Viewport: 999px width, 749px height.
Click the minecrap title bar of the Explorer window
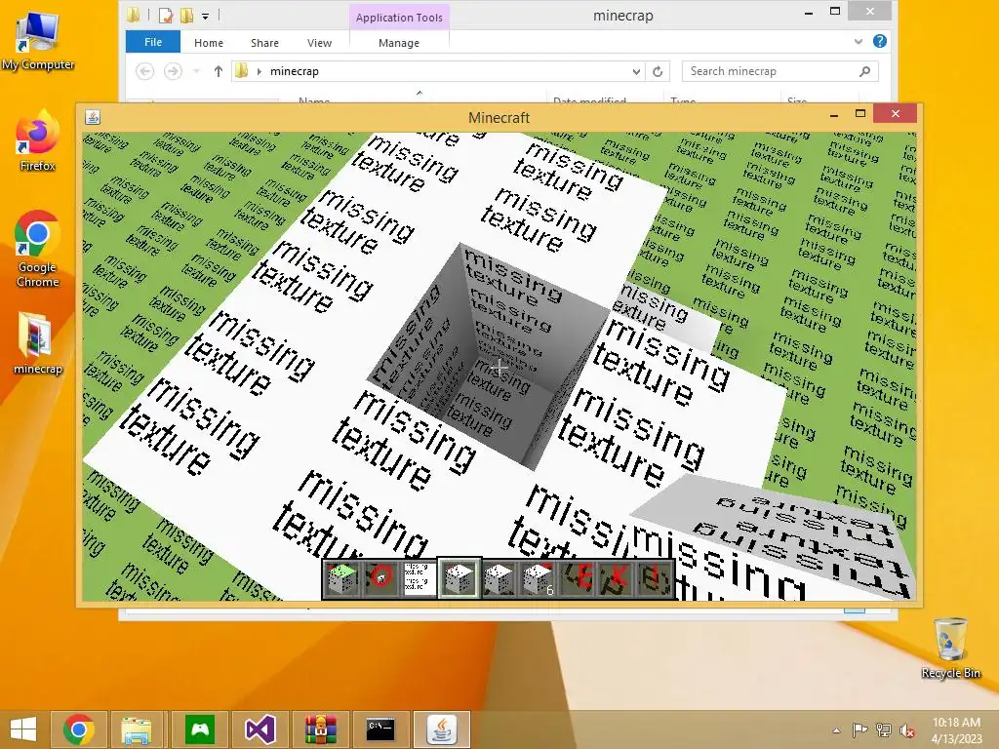point(623,16)
